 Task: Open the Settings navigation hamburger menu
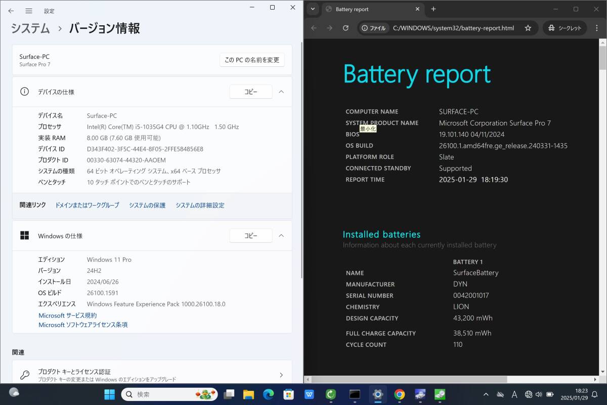pyautogui.click(x=29, y=11)
